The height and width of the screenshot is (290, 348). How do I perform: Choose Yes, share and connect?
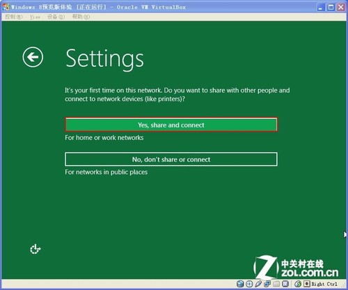171,124
